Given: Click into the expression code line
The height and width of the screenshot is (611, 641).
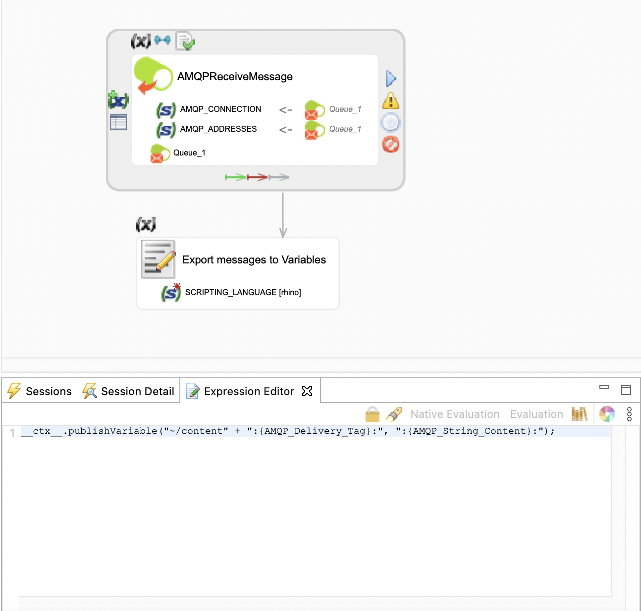Looking at the screenshot, I should click(x=297, y=431).
